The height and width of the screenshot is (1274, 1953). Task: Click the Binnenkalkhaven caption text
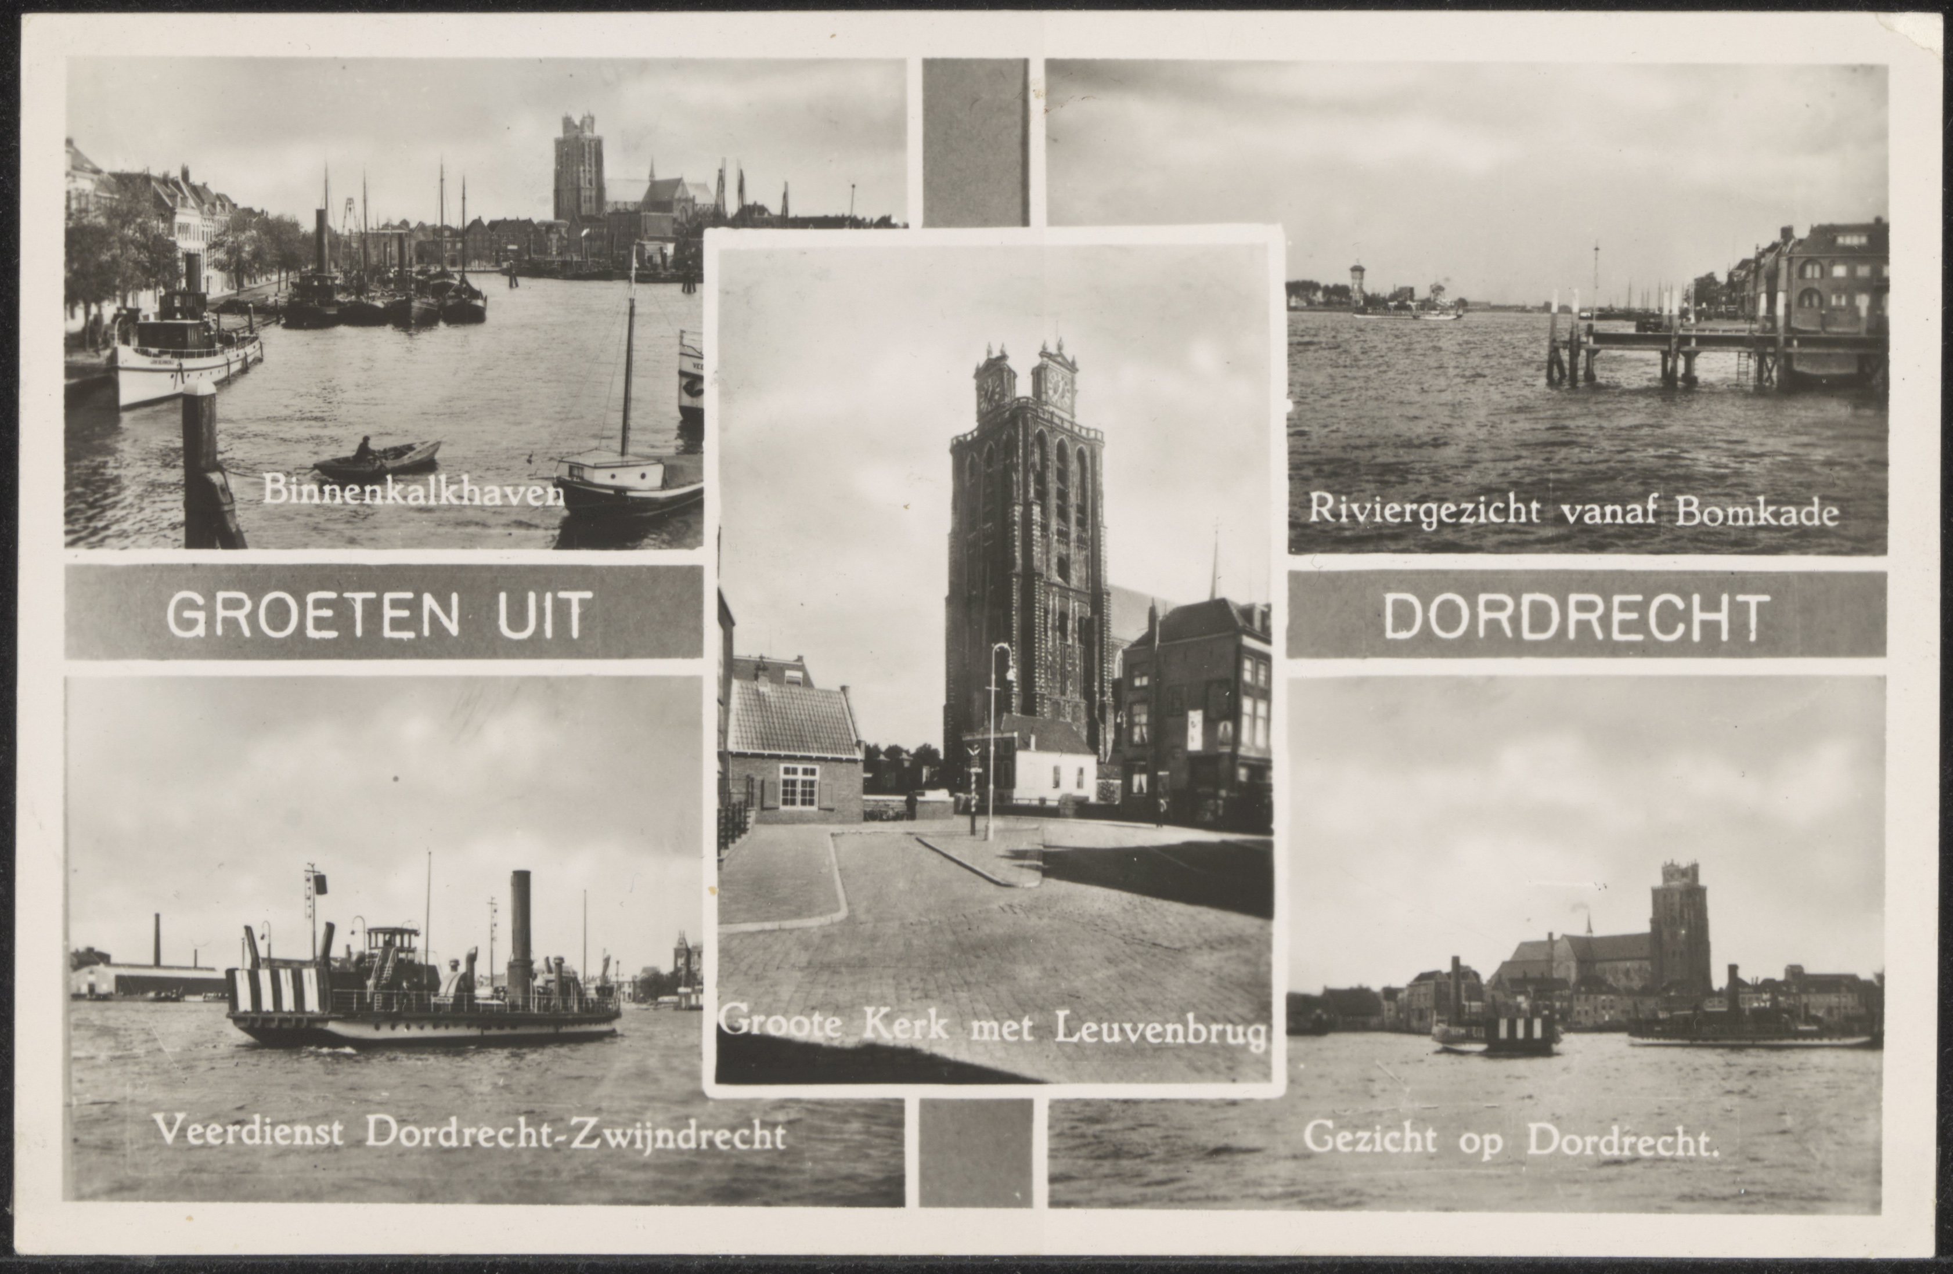point(413,490)
